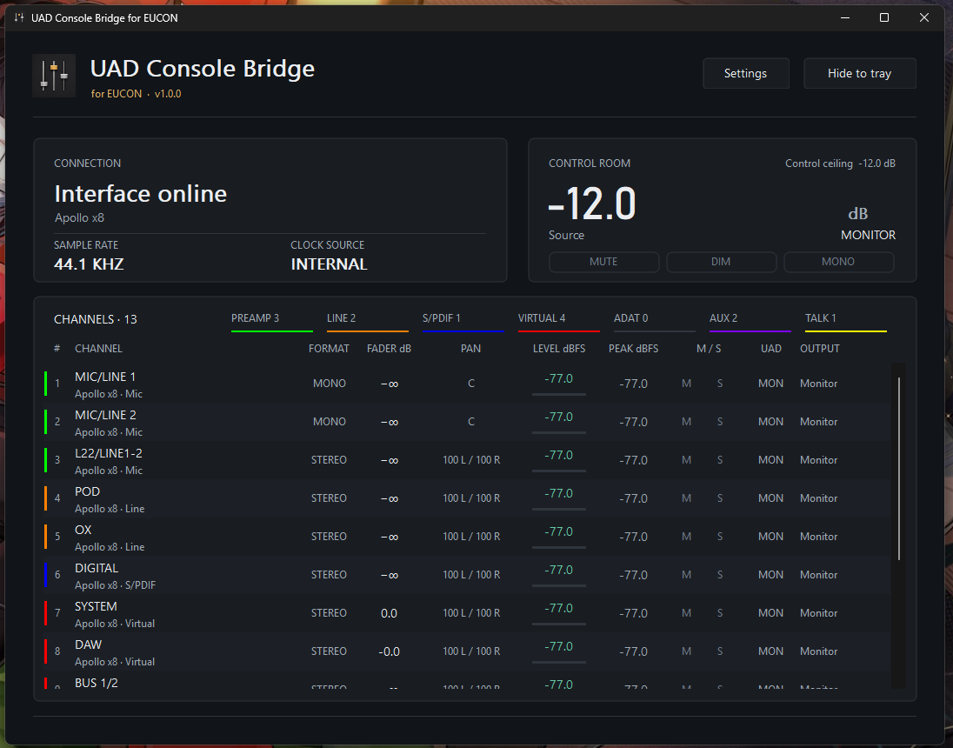This screenshot has width=953, height=748.
Task: Click the small app icon in title bar
Action: (x=19, y=17)
